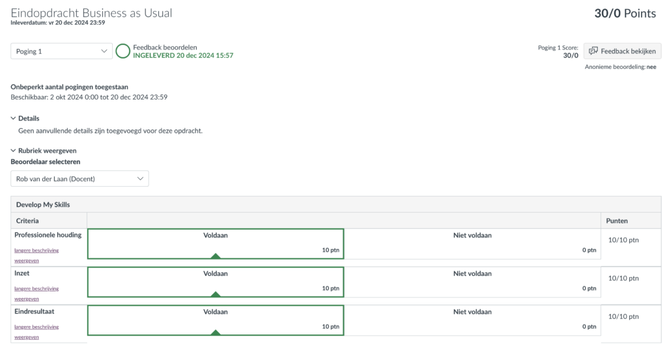
Task: Click the green submission status circle icon
Action: point(123,51)
